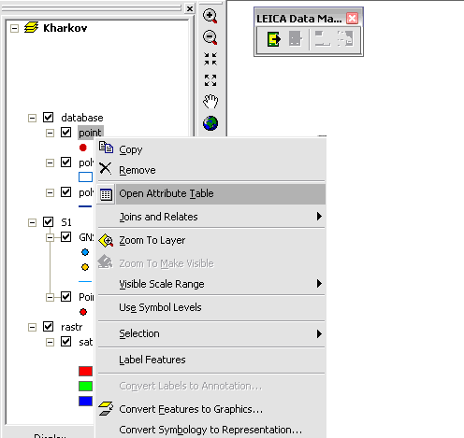
Task: Toggle the database group checkbox
Action: tap(48, 118)
